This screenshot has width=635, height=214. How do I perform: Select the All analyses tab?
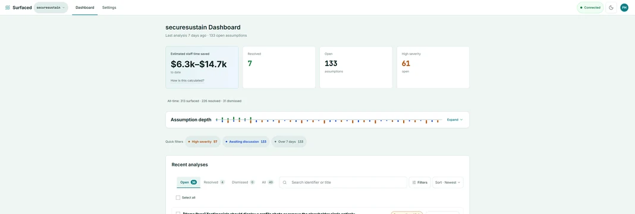(x=268, y=182)
